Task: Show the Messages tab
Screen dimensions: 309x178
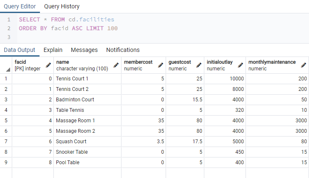Action: 84,50
